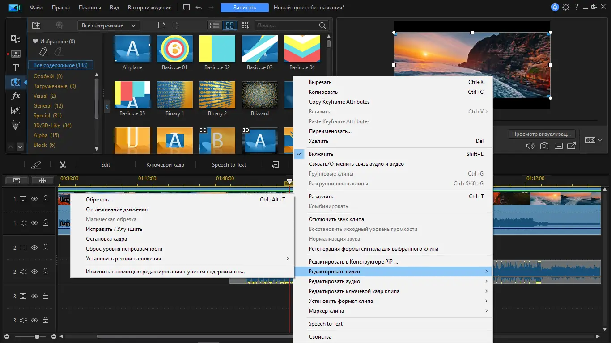Click Speech to Text in the timeline toolbar
Viewport: 611px width, 343px height.
tap(229, 164)
